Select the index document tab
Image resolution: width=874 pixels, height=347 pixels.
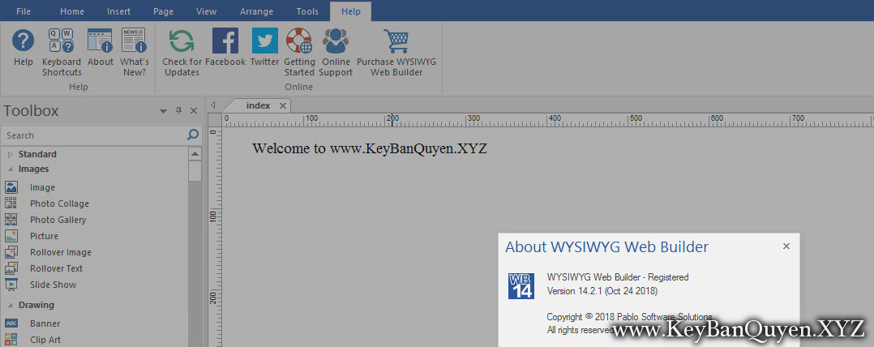258,106
